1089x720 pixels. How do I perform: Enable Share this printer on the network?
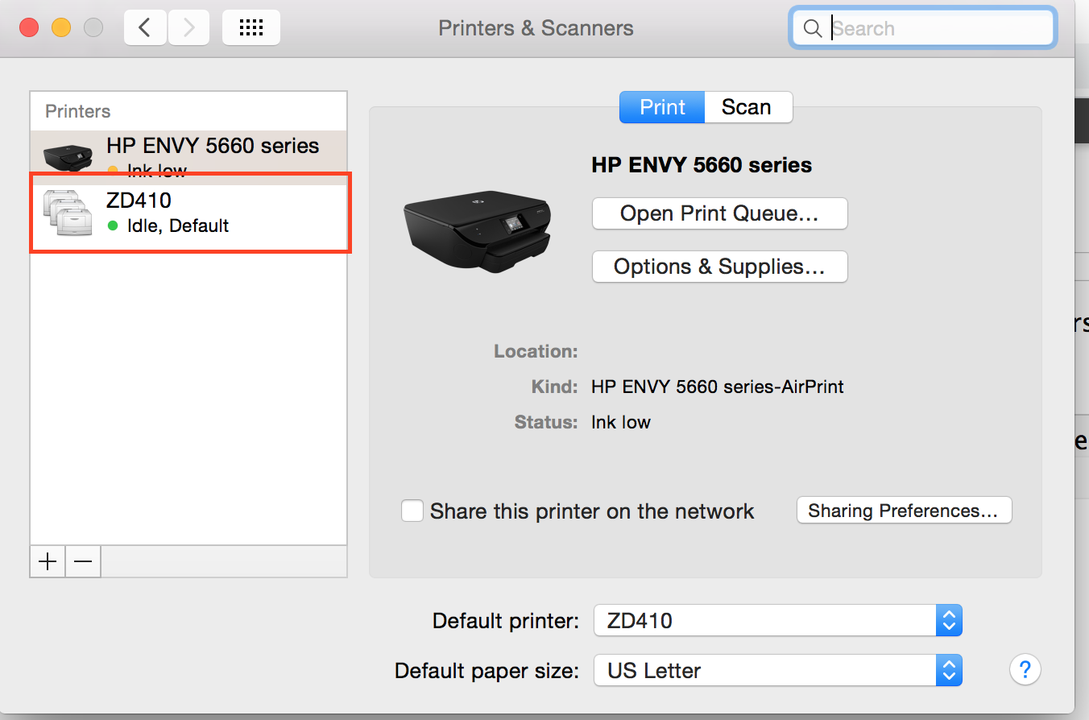pyautogui.click(x=412, y=511)
